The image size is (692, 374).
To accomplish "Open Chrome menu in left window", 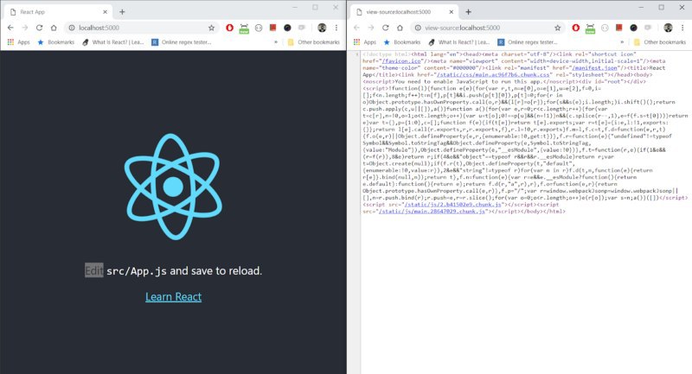I will tap(336, 28).
